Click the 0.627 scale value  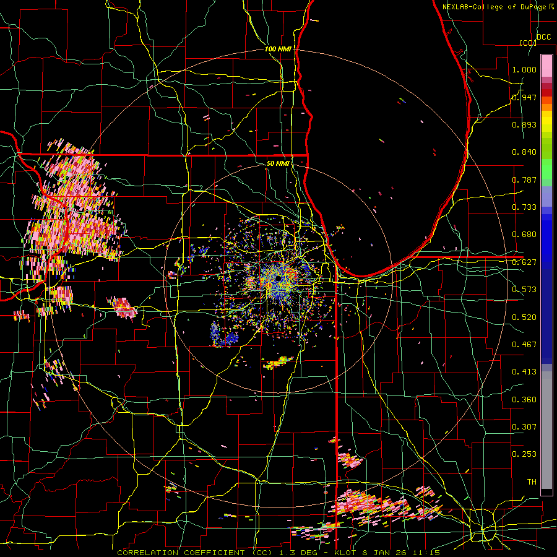point(524,262)
